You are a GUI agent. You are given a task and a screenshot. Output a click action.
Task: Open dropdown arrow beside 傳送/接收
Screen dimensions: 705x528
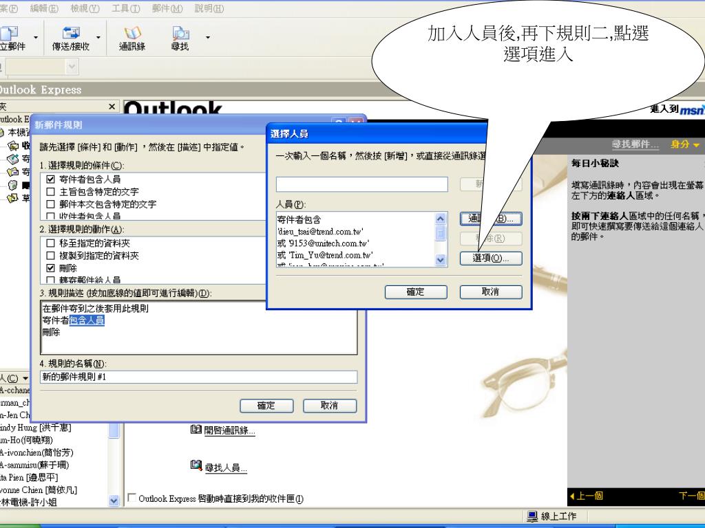pyautogui.click(x=98, y=37)
